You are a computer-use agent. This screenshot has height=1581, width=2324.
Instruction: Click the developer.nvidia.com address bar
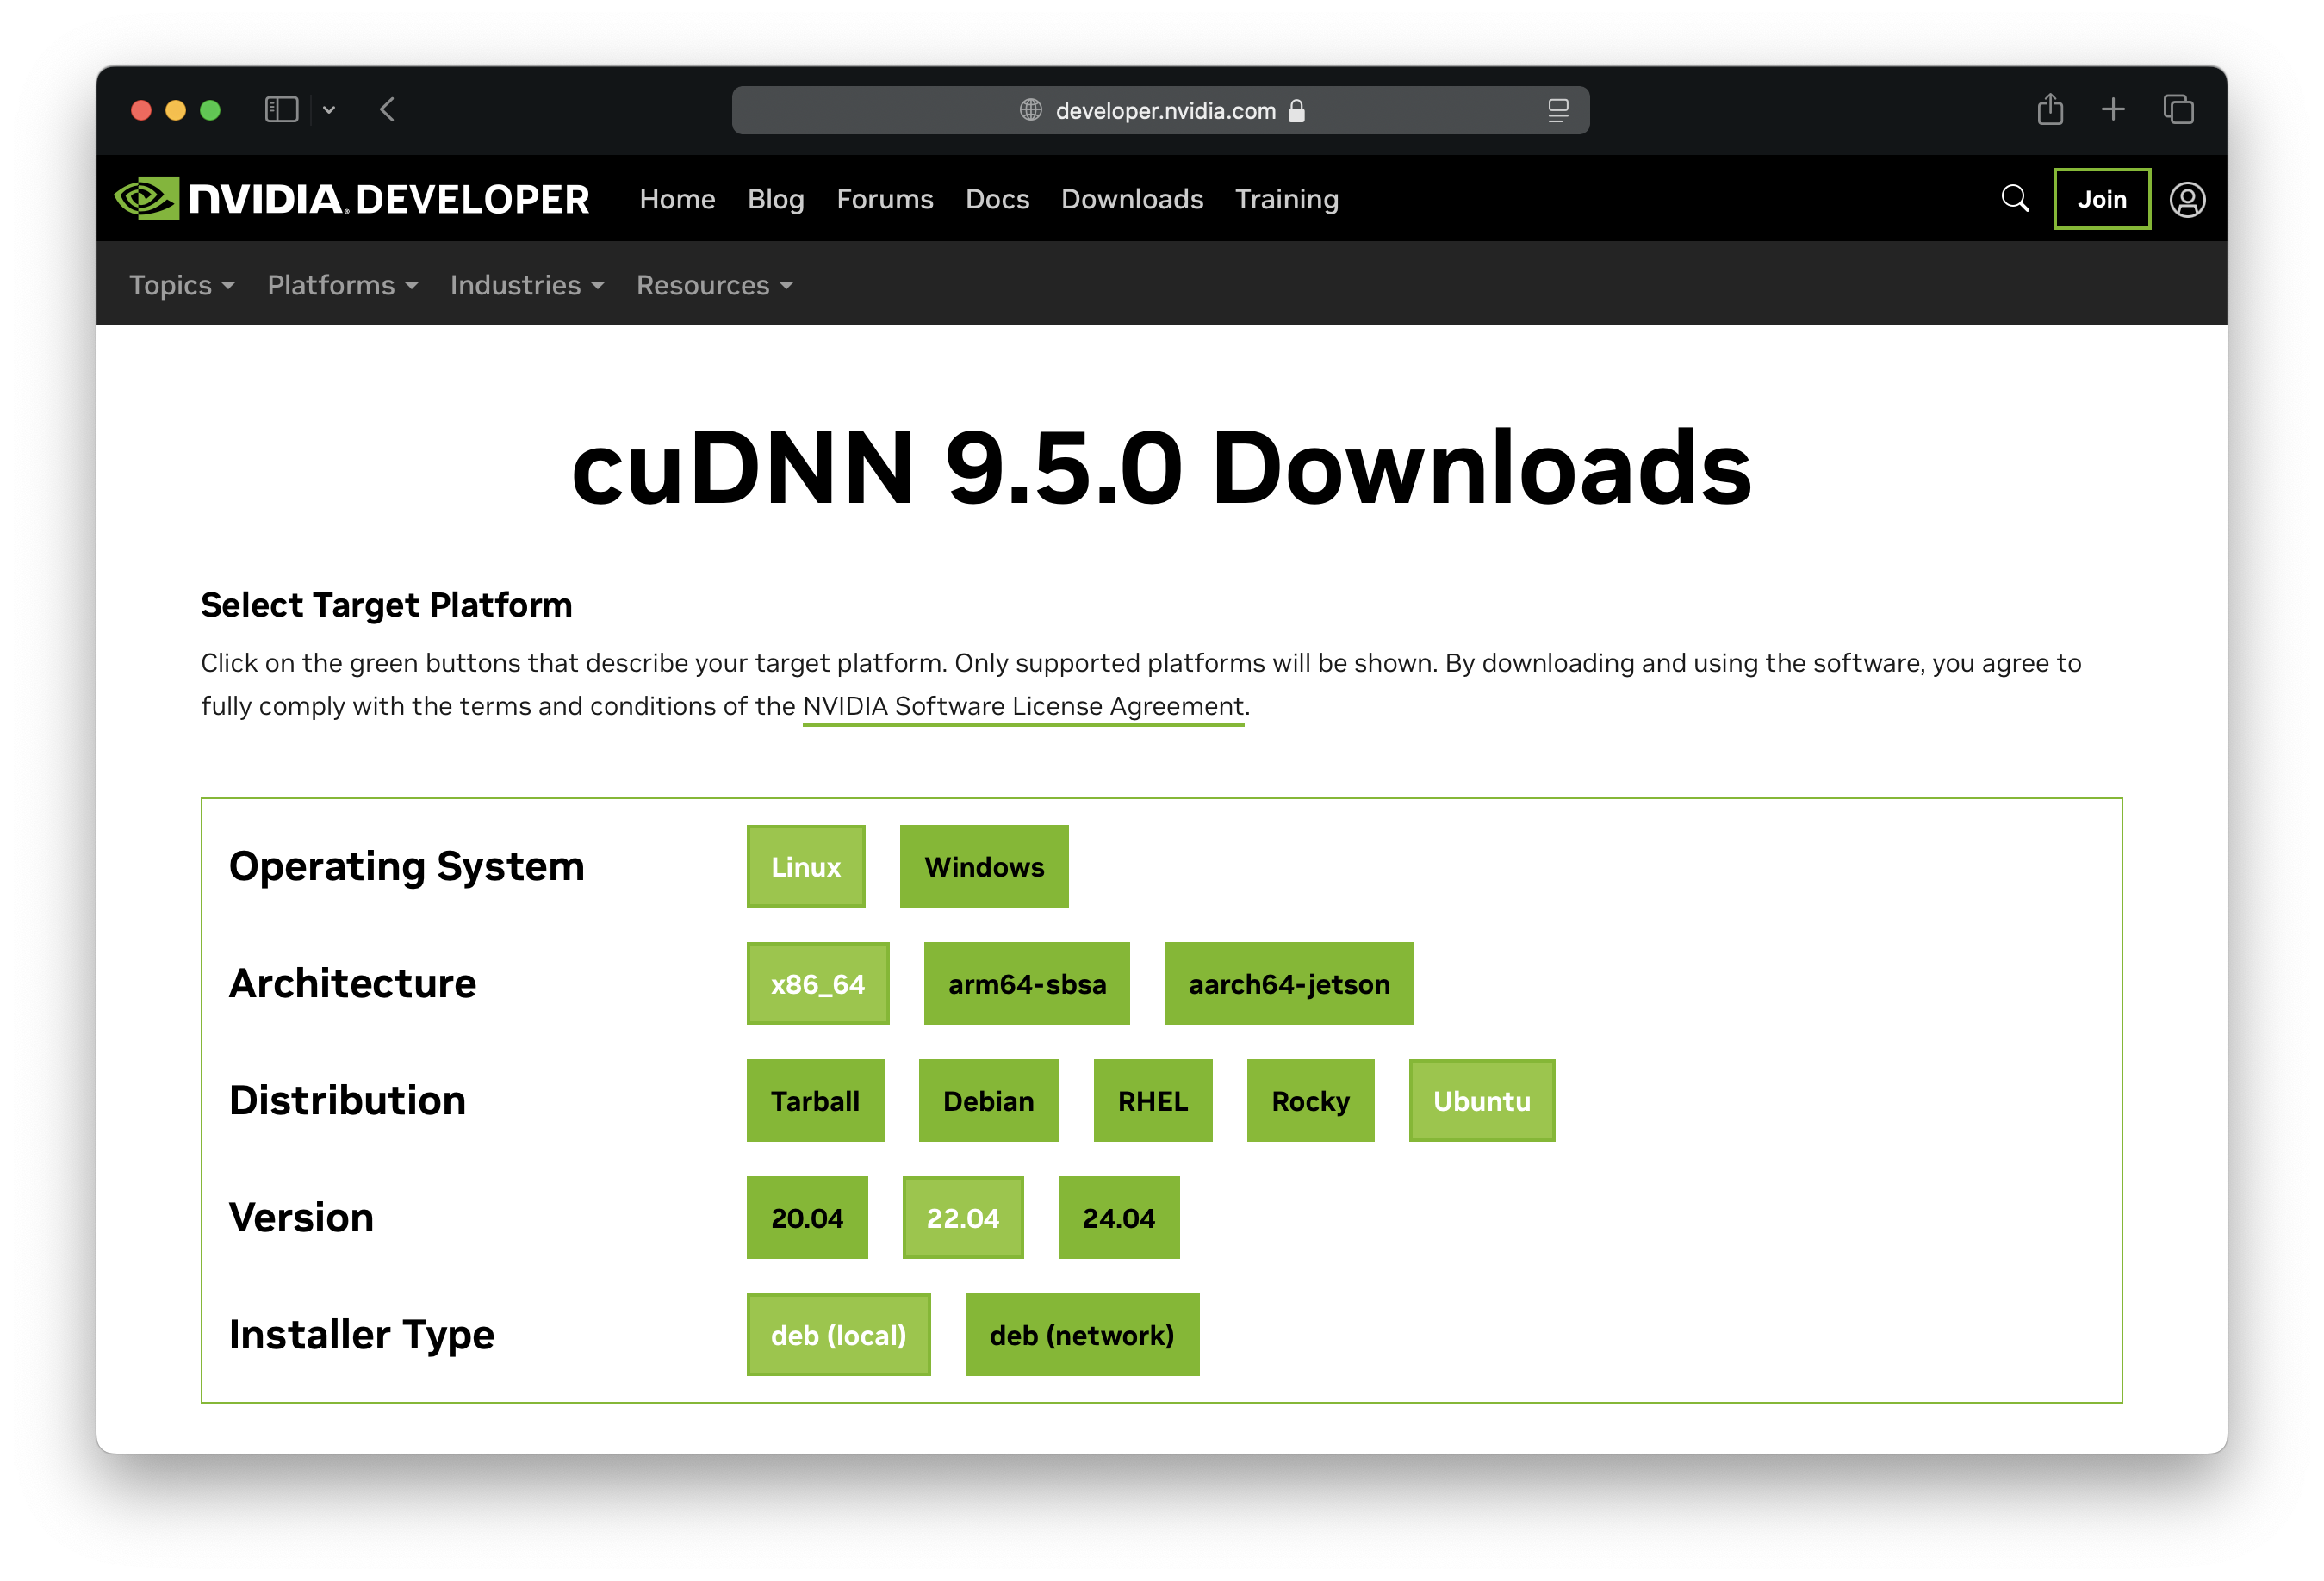(1160, 110)
